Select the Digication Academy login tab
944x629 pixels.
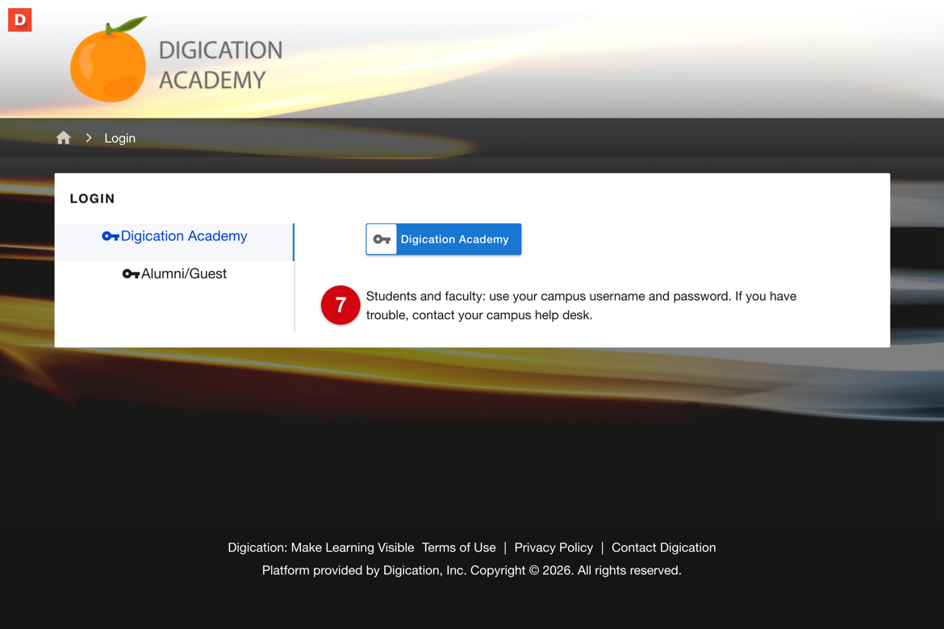click(x=174, y=242)
